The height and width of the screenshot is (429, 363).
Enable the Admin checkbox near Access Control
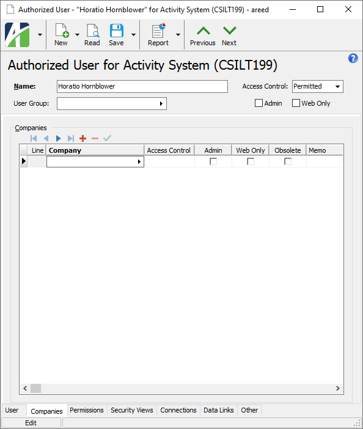click(258, 103)
